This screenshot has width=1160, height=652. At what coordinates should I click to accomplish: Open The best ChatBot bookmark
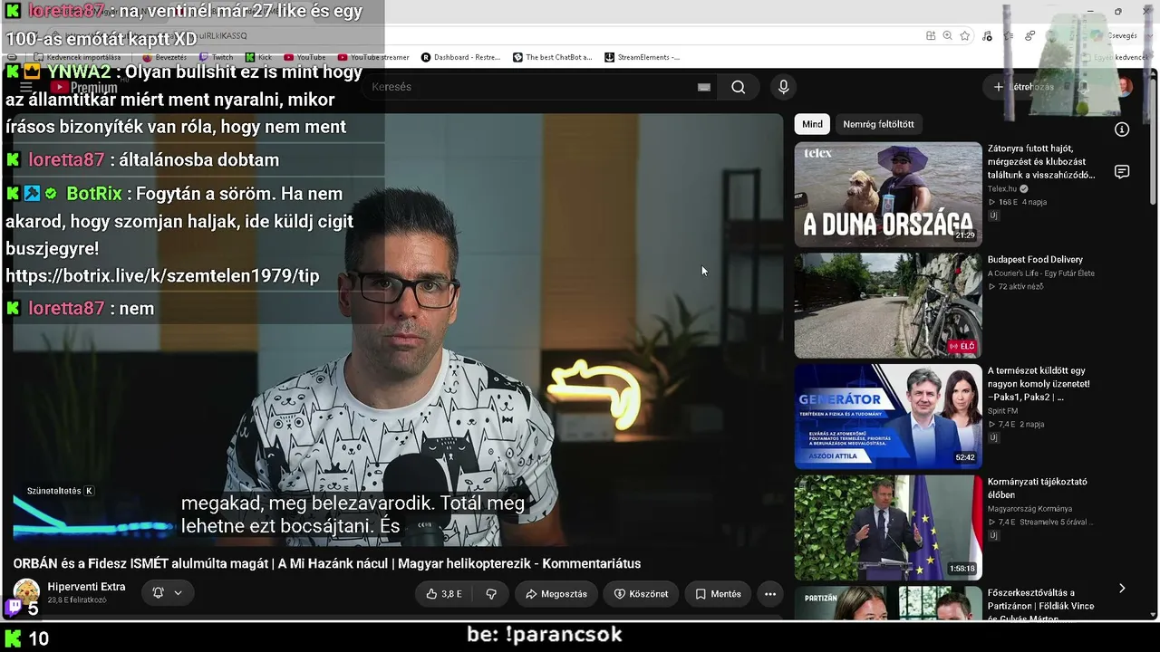pos(552,57)
